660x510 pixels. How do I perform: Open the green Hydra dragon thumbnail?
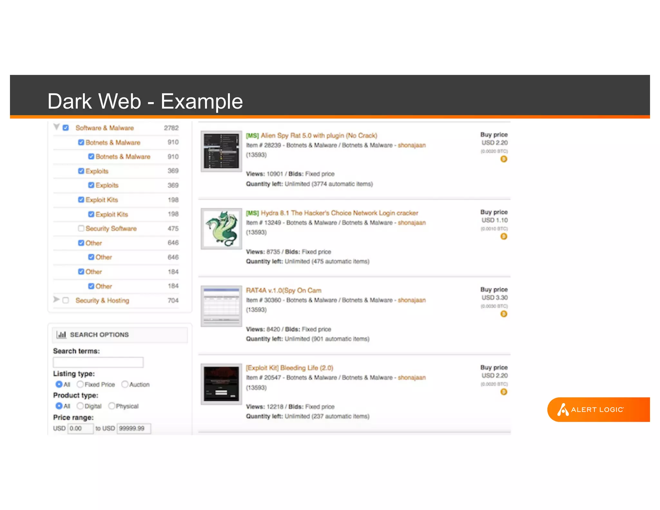[x=221, y=229]
